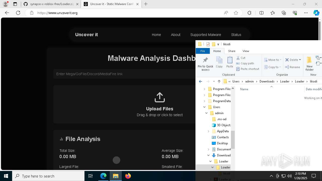Viewport: 322px width, 181px height.
Task: Enable split screen view
Action: coord(261,13)
